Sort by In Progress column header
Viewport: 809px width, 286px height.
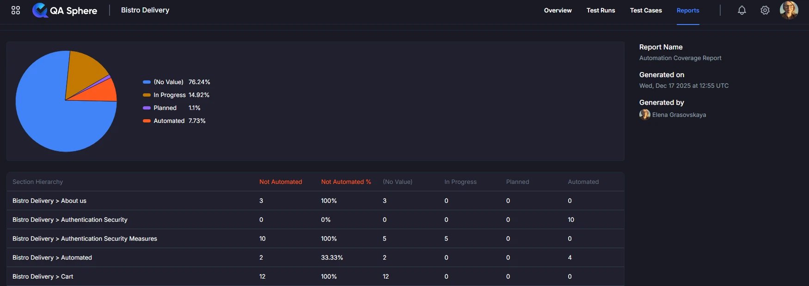point(460,182)
